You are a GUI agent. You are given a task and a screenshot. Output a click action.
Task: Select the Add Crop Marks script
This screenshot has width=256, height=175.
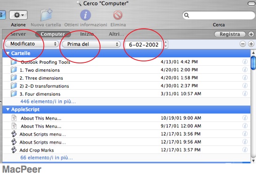[126, 150]
